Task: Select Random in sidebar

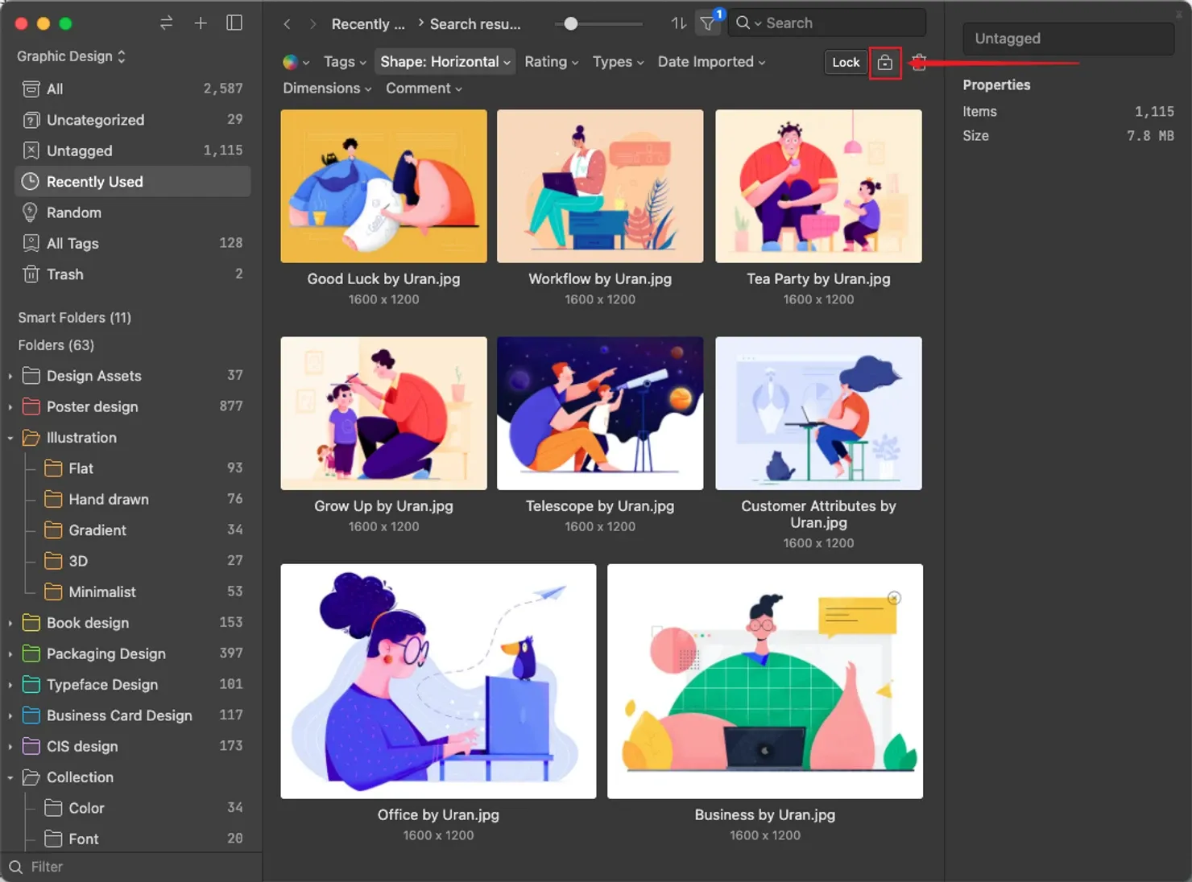Action: click(x=133, y=212)
